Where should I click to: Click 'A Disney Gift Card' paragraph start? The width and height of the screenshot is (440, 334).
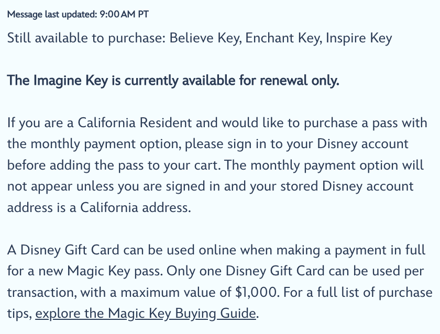(x=63, y=250)
